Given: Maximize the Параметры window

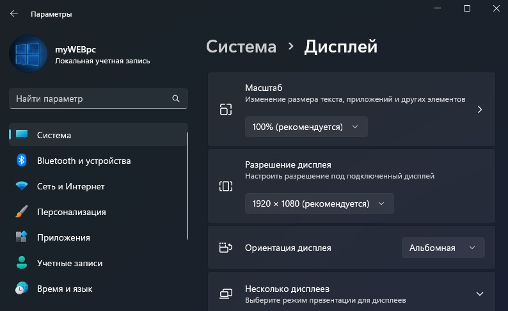Looking at the screenshot, I should click(467, 8).
